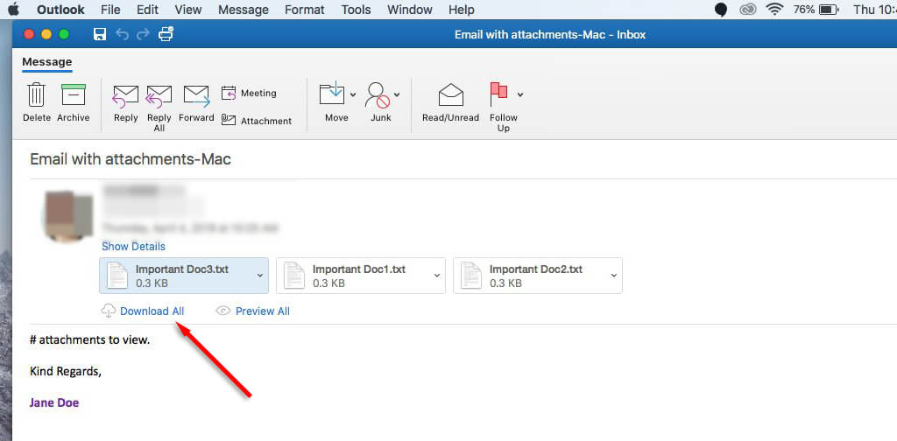Open the View menu

click(x=188, y=10)
